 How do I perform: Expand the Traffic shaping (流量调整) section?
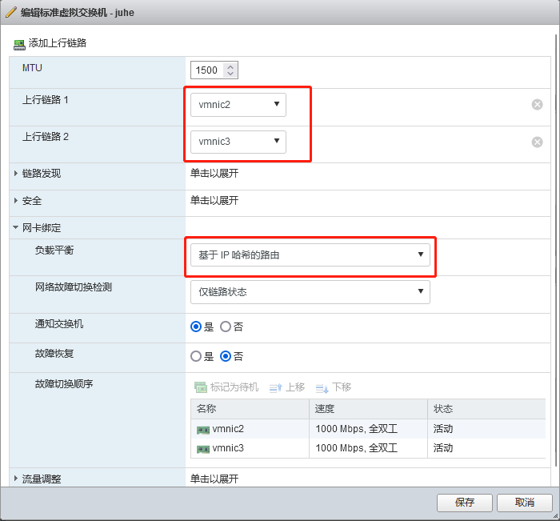pyautogui.click(x=16, y=479)
